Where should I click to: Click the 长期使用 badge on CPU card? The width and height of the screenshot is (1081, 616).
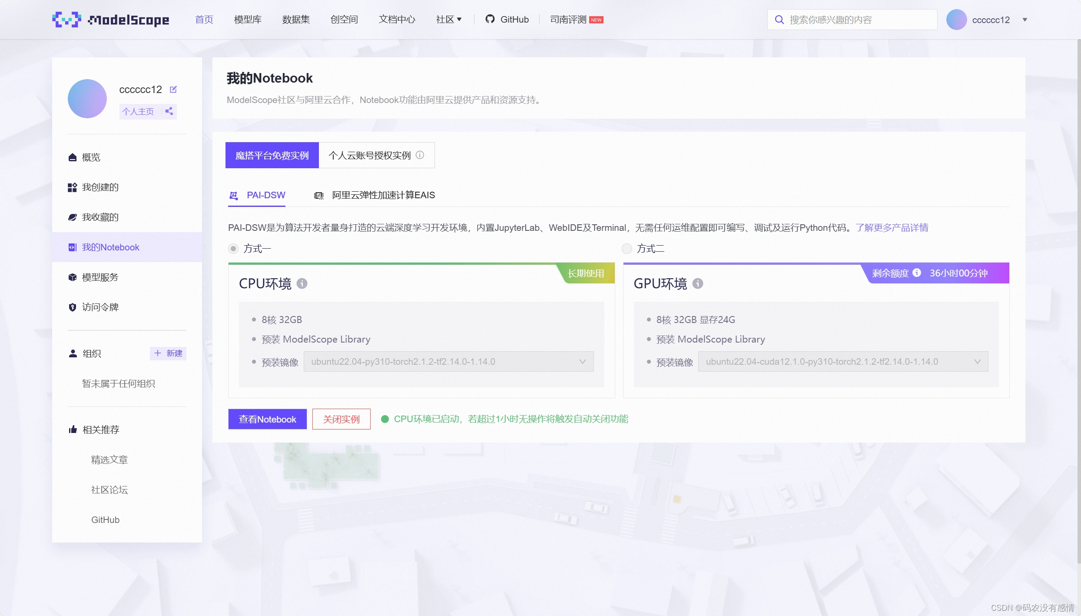coord(586,273)
